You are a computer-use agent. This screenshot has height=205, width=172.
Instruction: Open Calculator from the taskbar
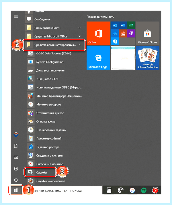pos(109,190)
